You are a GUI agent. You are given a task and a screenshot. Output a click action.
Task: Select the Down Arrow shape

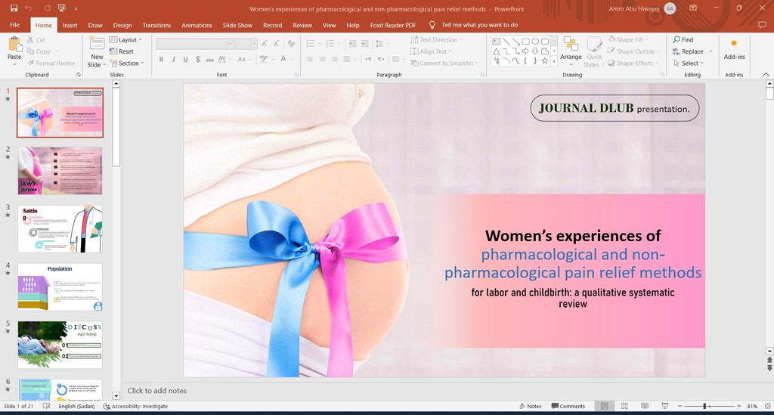point(535,51)
